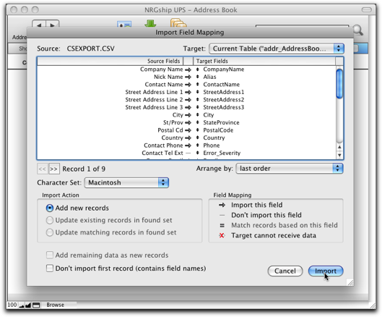The height and width of the screenshot is (317, 382).
Task: Click reorder handle beside Error_Severity target
Action: tap(198, 153)
